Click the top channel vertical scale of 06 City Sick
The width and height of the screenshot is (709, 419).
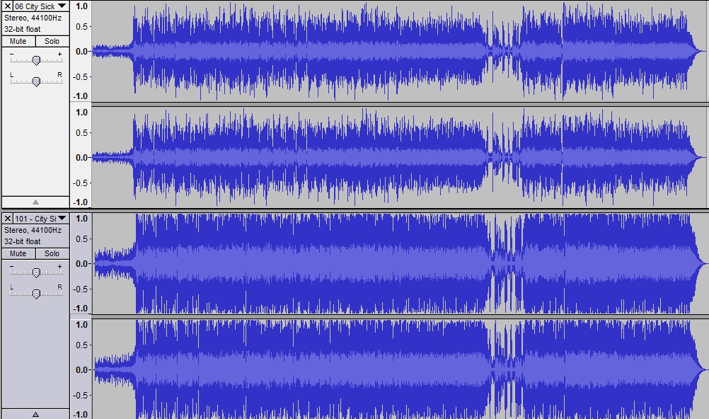[x=81, y=51]
